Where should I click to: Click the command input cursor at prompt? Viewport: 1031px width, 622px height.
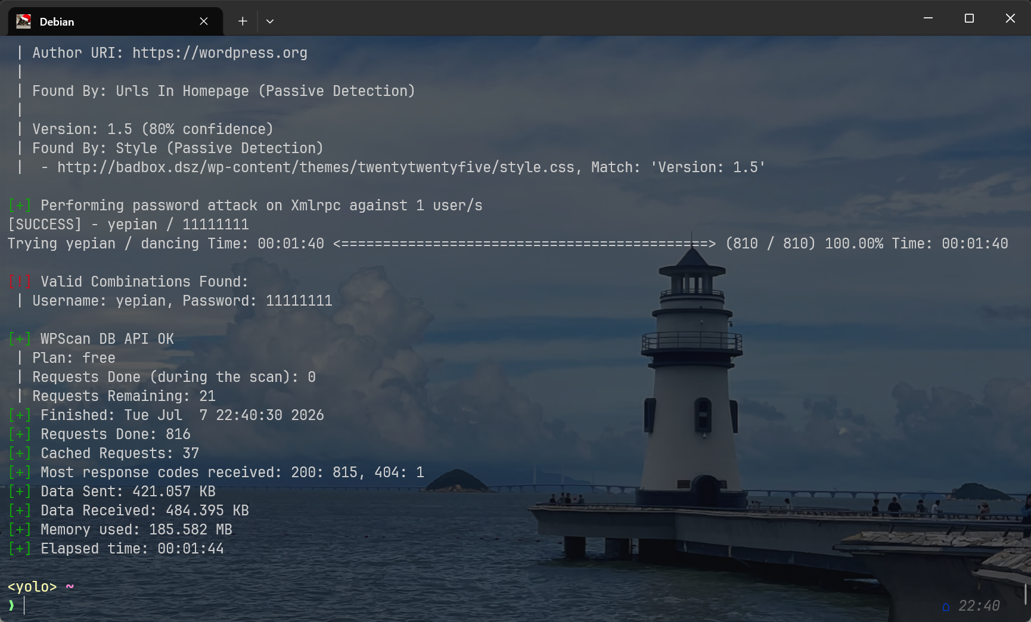point(24,606)
